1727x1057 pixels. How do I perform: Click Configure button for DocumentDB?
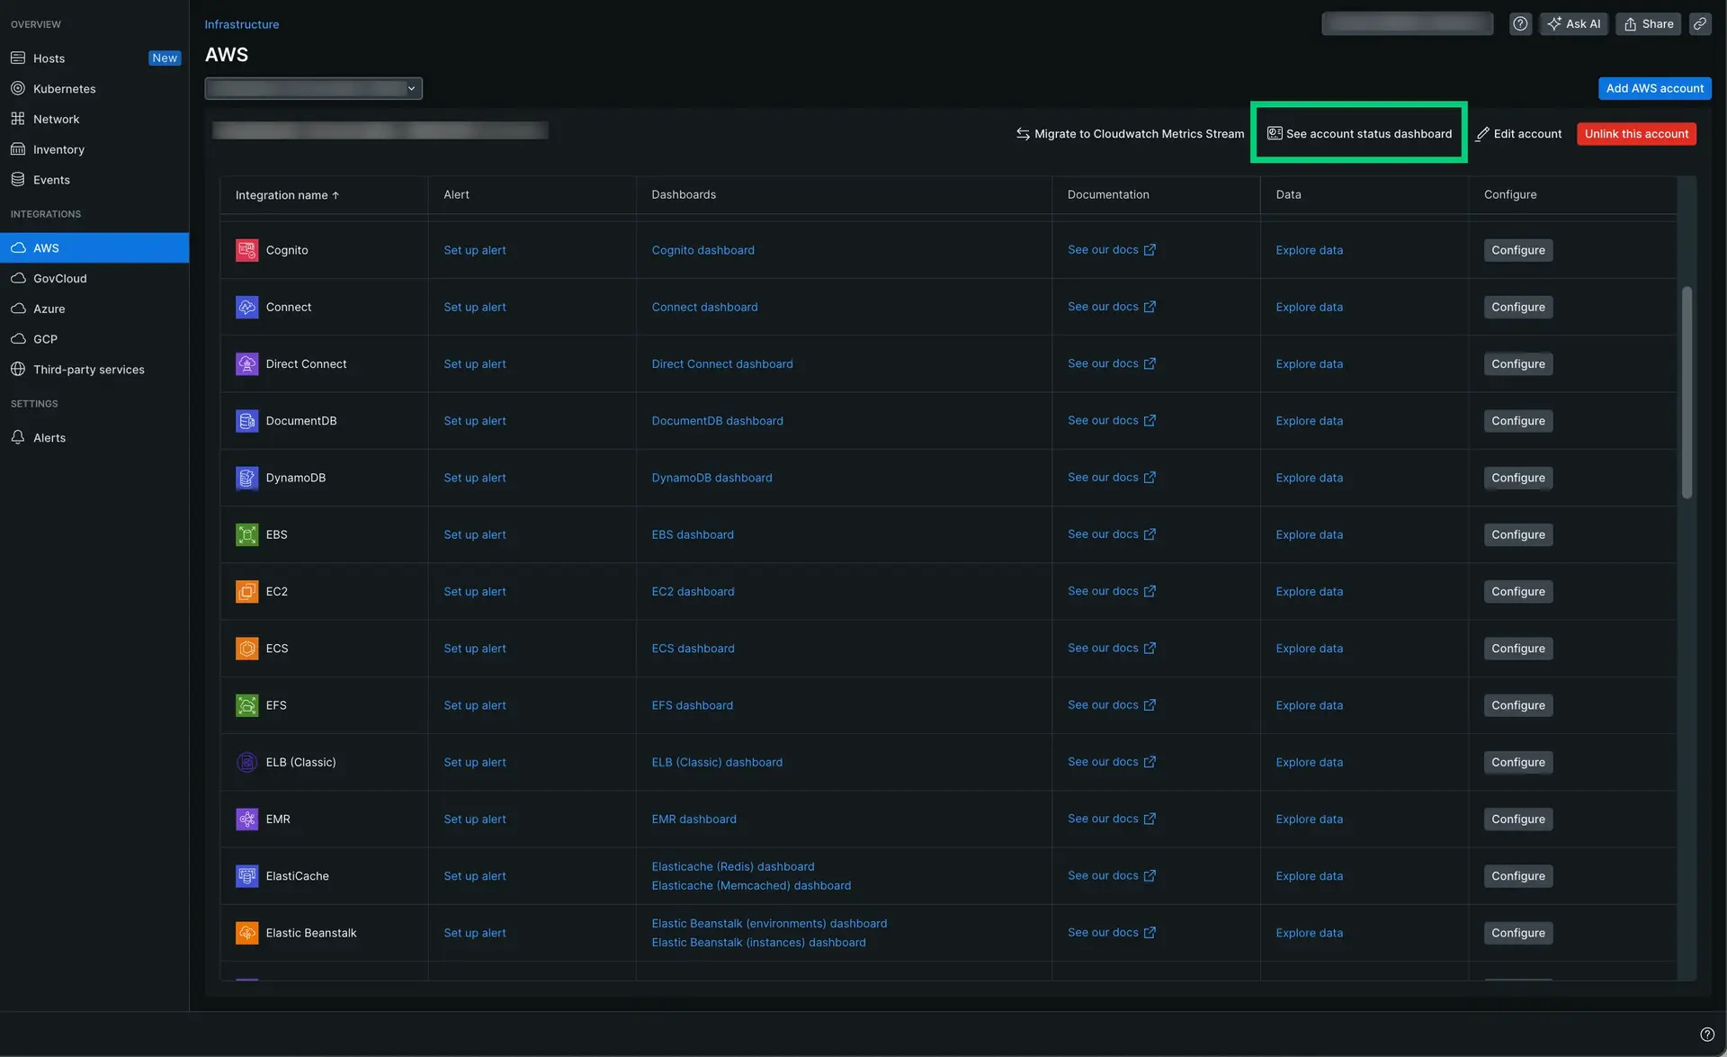(1517, 421)
